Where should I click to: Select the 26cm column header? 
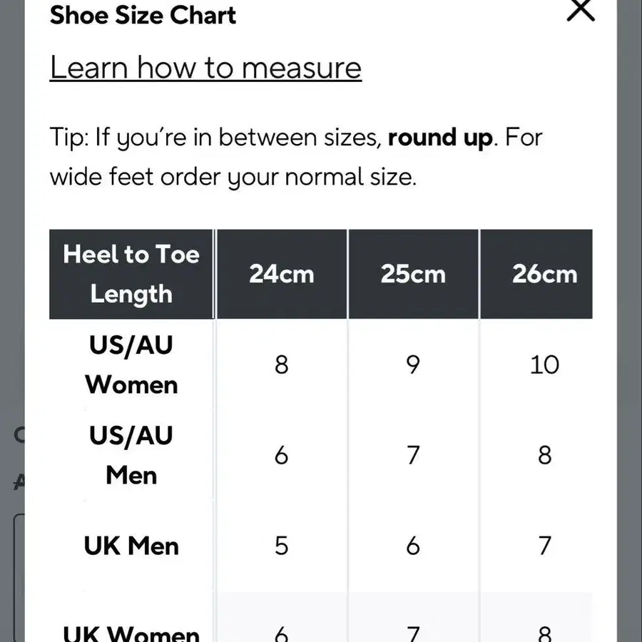click(x=544, y=275)
